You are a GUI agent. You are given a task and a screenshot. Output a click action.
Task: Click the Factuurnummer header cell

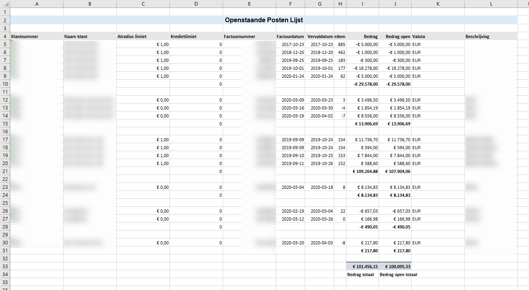coord(249,36)
